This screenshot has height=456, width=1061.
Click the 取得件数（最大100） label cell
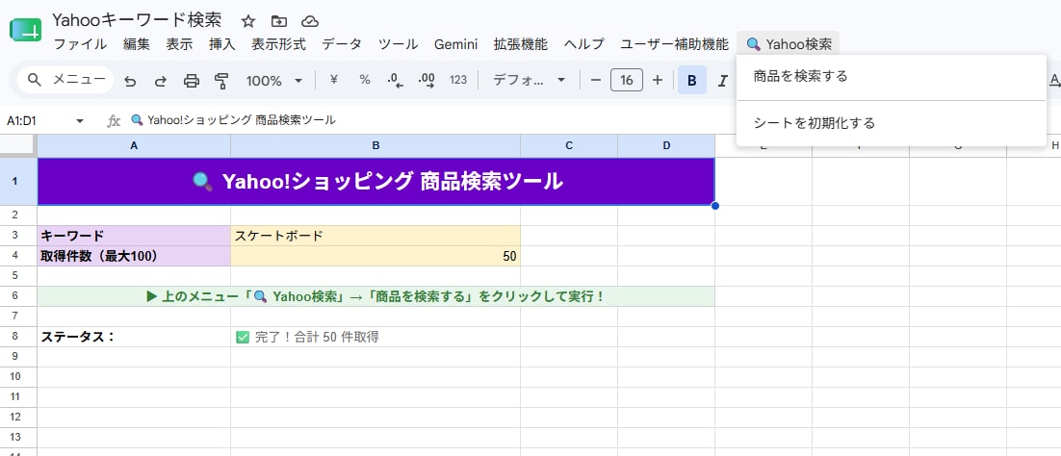pos(134,256)
